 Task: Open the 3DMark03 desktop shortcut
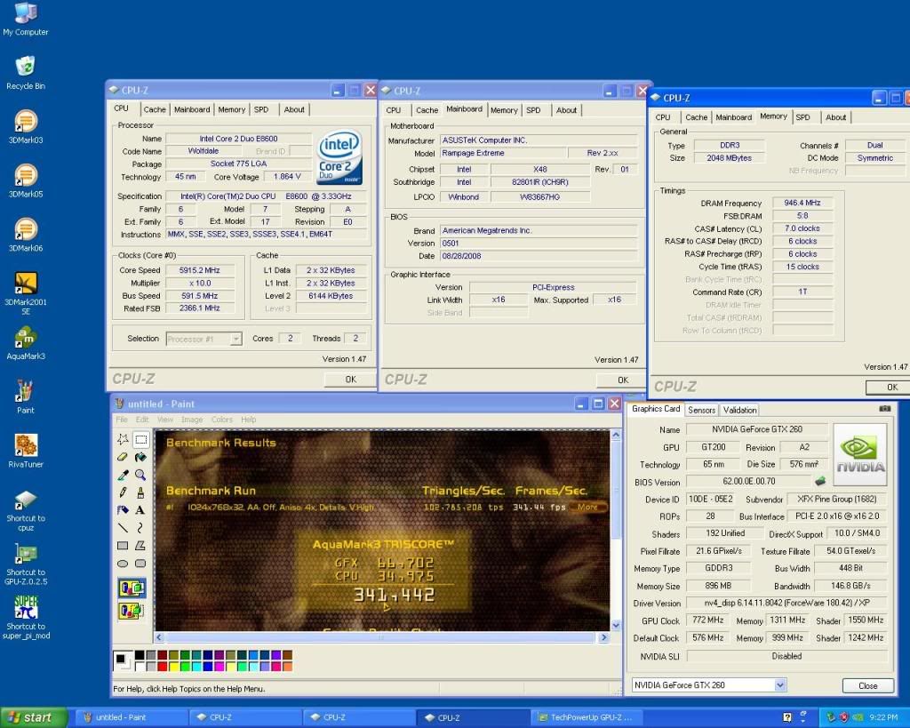26,126
